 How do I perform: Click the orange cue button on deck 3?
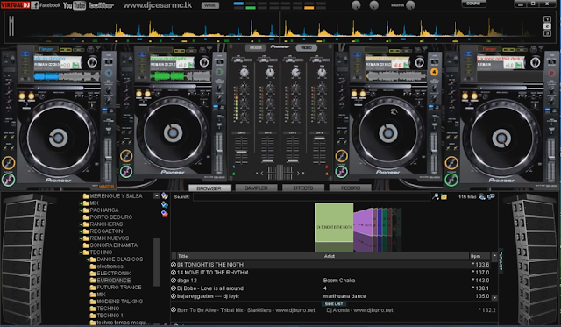(126, 156)
